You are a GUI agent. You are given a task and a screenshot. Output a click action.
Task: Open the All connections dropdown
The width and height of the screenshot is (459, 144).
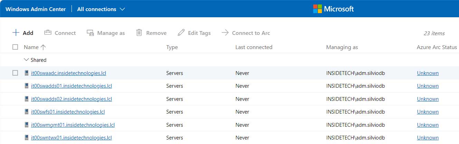point(101,9)
